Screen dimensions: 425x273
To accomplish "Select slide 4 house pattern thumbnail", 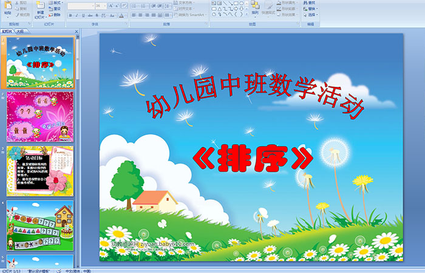I will tap(40, 225).
